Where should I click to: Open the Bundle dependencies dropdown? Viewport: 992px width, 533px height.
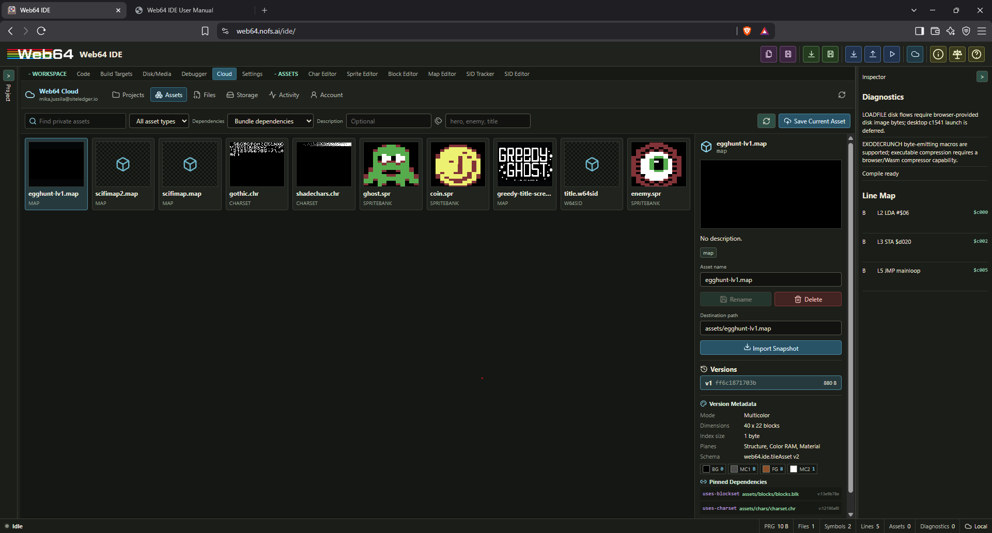(x=270, y=121)
